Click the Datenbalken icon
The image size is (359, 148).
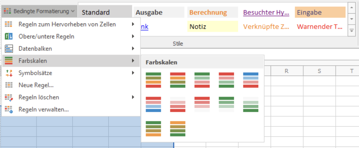coord(9,49)
